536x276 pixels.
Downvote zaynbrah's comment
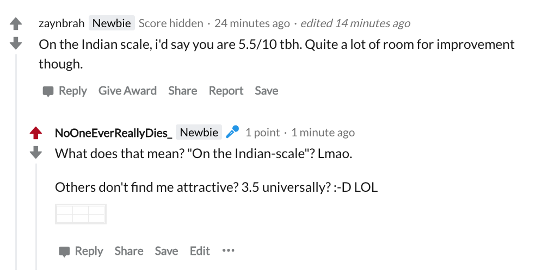[x=16, y=42]
